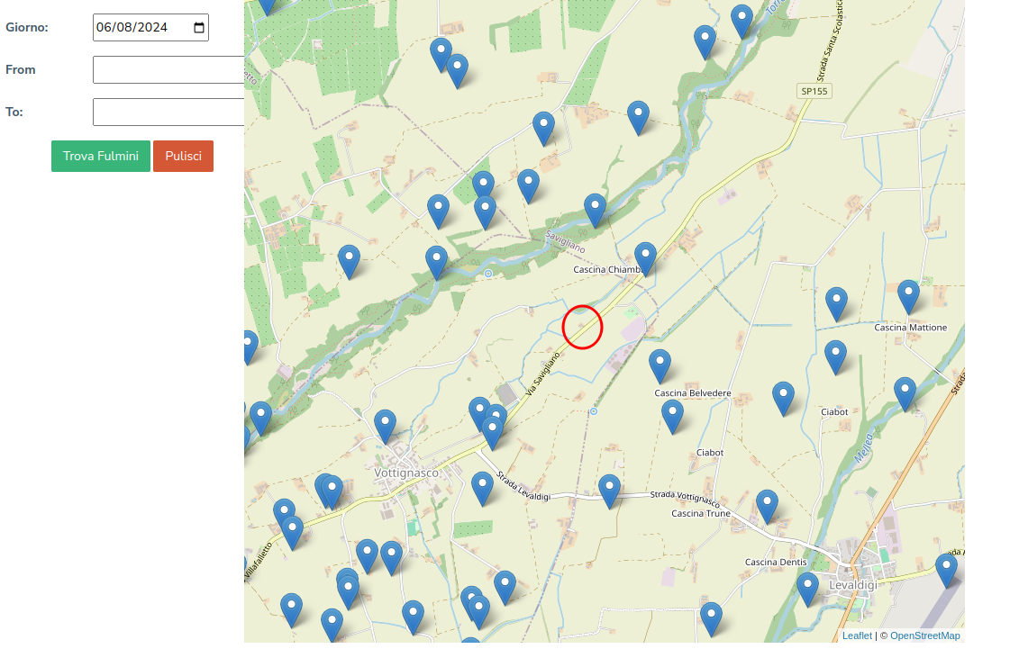The width and height of the screenshot is (1019, 658).
Task: Select the marker above Cascina Trune label
Action: (x=767, y=505)
